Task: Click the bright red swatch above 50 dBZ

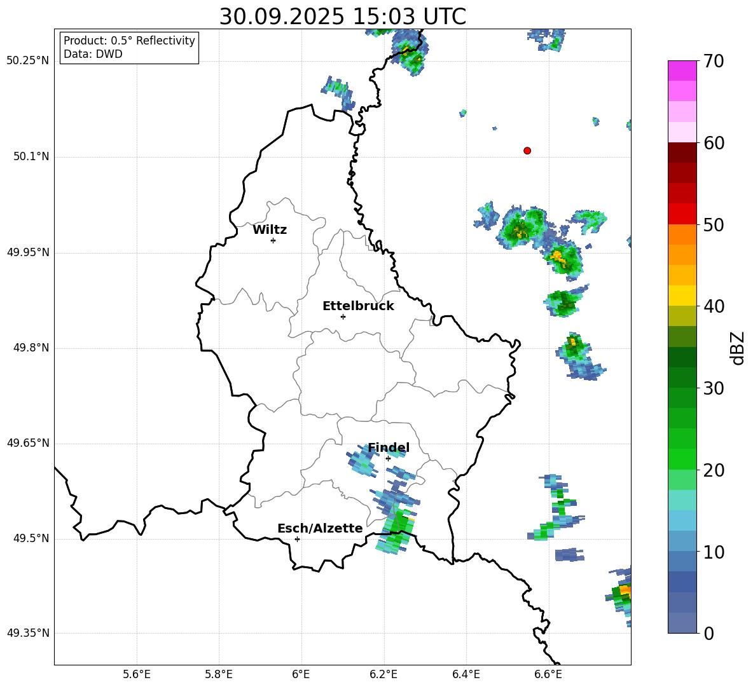Action: (682, 214)
